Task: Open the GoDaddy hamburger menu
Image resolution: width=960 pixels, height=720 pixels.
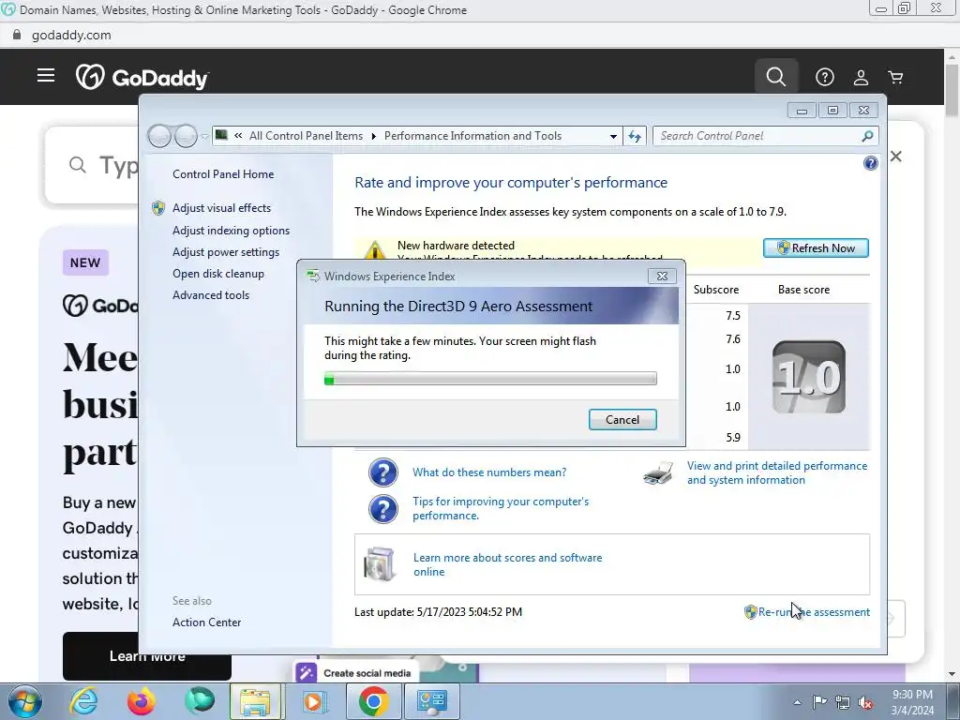Action: coord(46,75)
